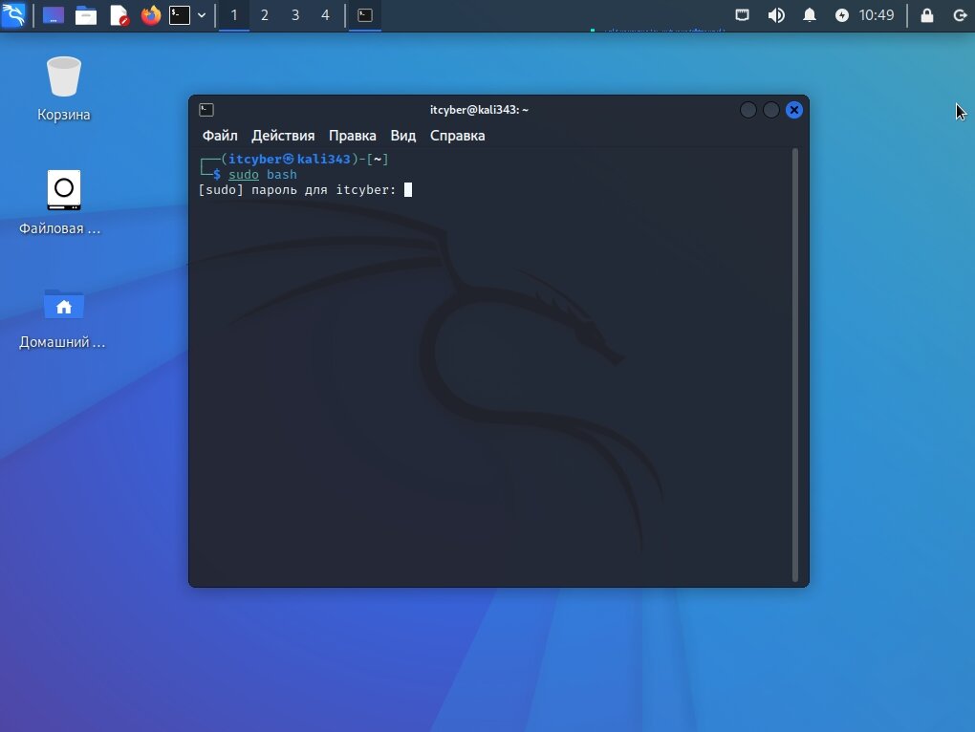Open the network connection tray icon

pos(742,15)
